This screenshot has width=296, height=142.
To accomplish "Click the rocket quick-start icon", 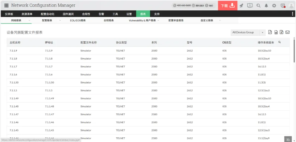I will (241, 5).
